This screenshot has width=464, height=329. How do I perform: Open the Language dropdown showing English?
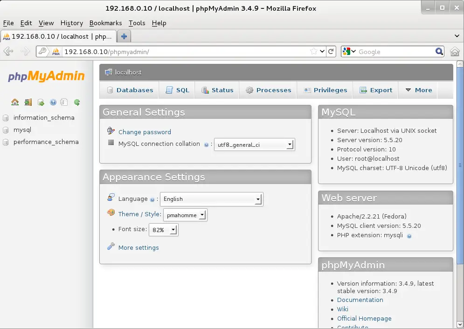(x=212, y=199)
